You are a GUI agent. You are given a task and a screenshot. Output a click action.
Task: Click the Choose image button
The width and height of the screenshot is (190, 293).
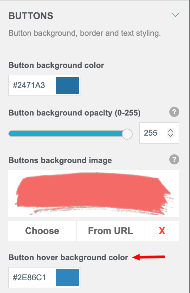tap(42, 231)
